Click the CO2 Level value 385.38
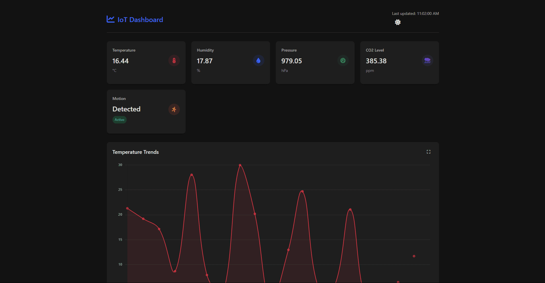Image resolution: width=545 pixels, height=283 pixels. click(376, 61)
